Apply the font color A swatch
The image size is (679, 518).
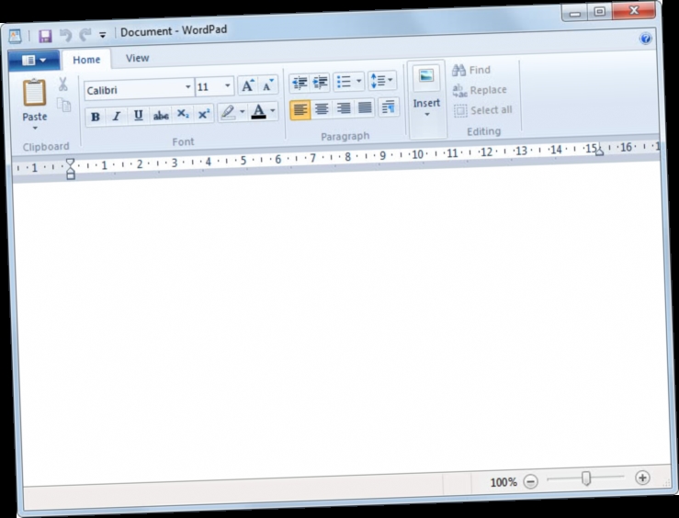coord(258,111)
